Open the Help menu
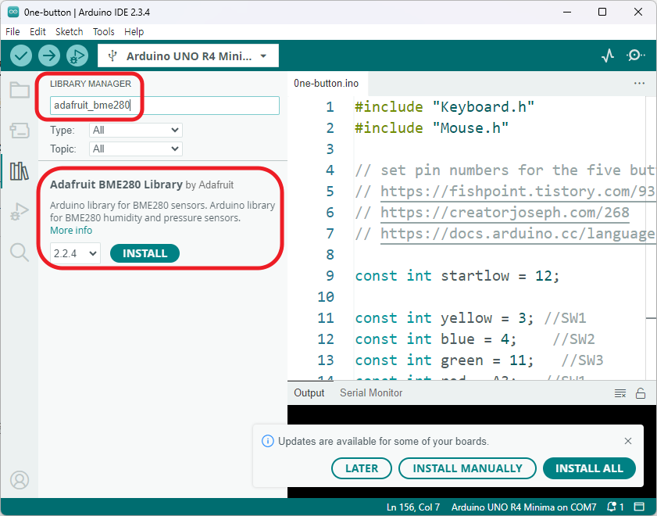The image size is (657, 516). coord(134,32)
